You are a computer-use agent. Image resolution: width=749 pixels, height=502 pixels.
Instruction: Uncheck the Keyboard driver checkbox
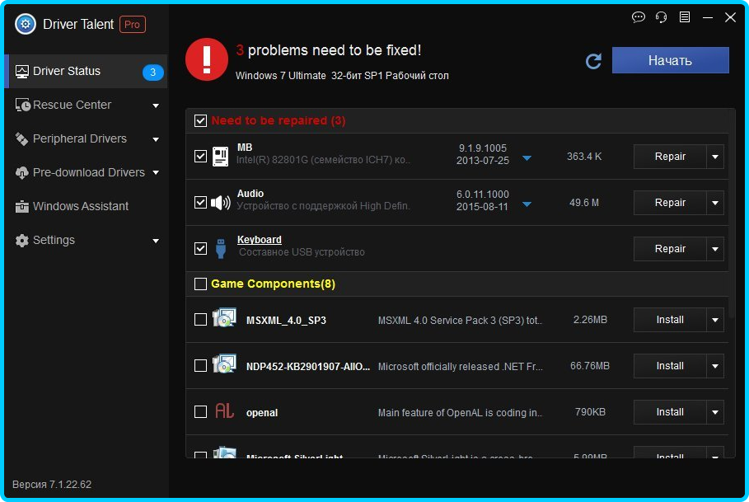[200, 248]
